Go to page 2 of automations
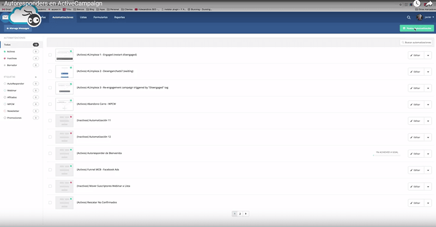The image size is (436, 227). coord(240,214)
